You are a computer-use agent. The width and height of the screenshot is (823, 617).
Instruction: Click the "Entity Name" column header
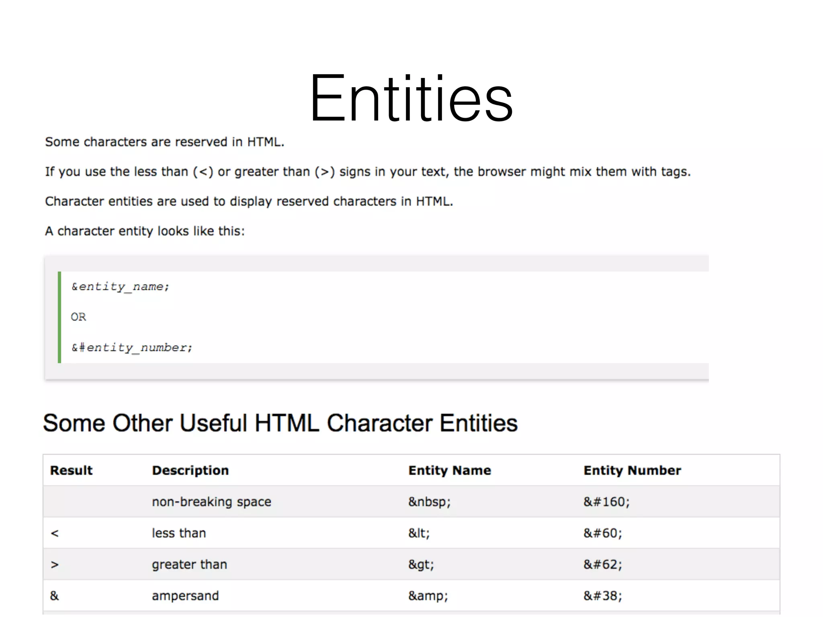[450, 470]
